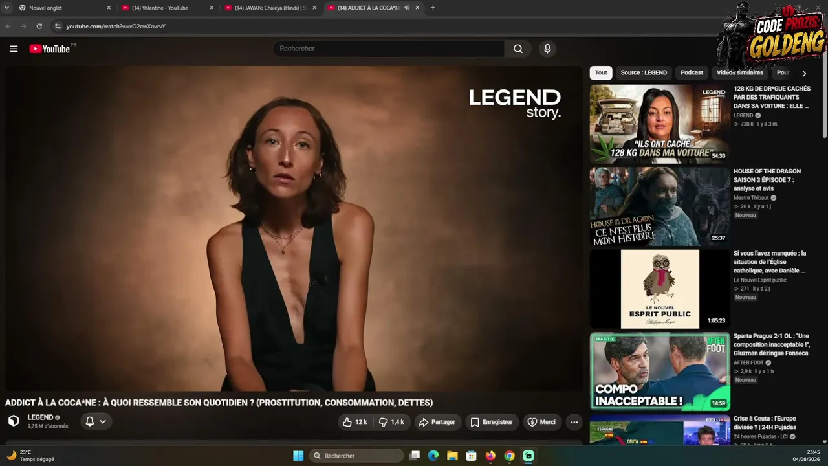Open the tab search dropdown arrow

tap(6, 8)
